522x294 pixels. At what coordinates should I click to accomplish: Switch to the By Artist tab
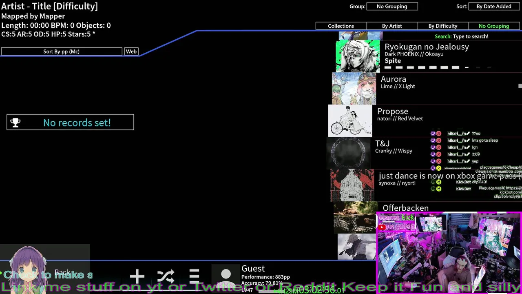(392, 26)
